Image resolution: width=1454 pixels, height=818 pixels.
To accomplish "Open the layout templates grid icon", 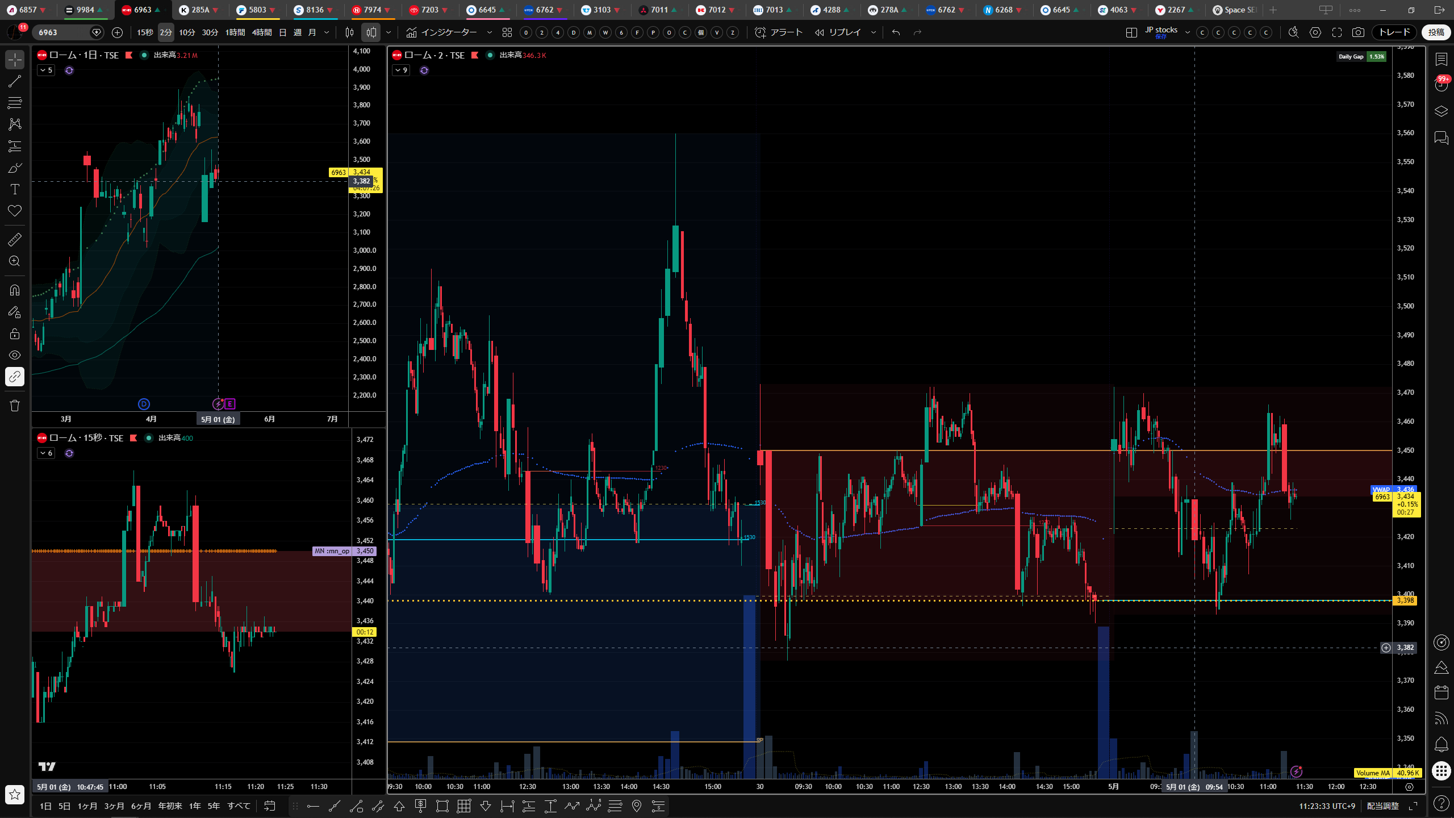I will pos(507,32).
